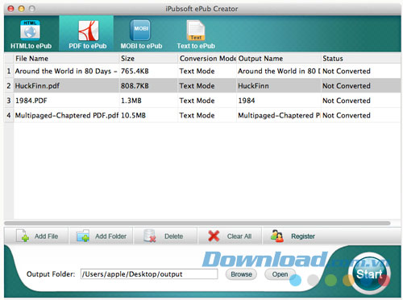Click the 765.4KB size cell

135,71
